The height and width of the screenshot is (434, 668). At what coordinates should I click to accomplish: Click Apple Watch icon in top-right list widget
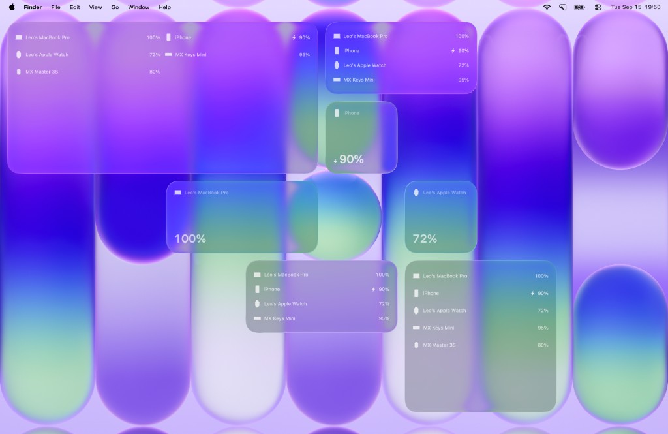[x=337, y=65]
